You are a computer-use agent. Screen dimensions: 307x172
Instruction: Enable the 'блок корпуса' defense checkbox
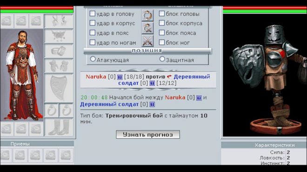pos(162,23)
